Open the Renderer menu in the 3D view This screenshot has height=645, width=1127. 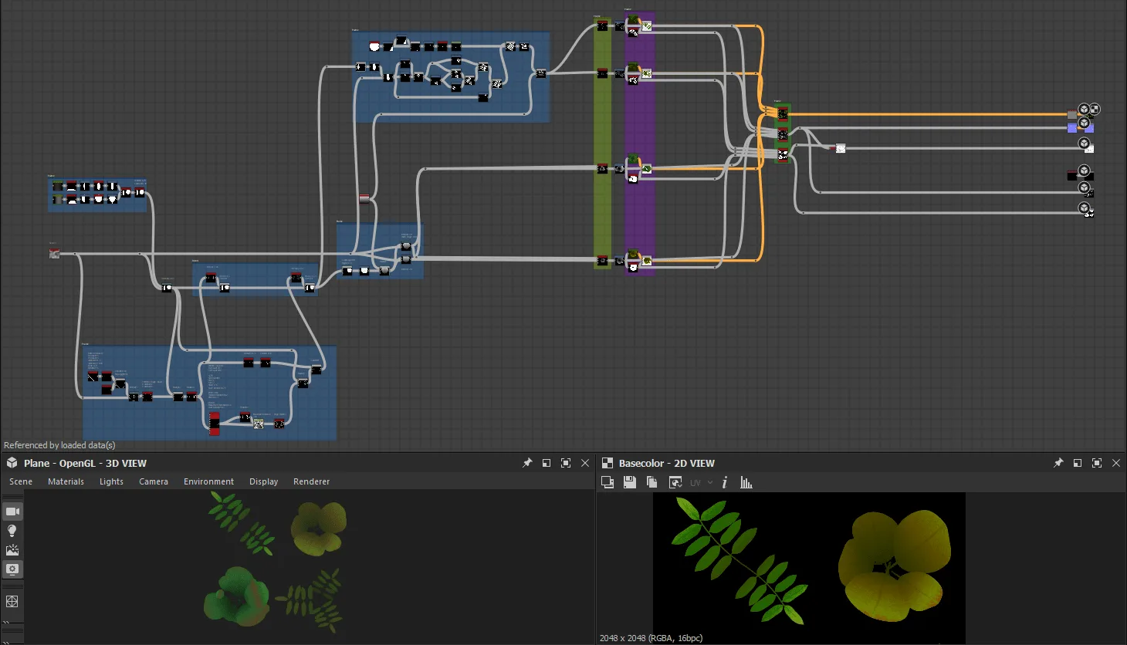tap(311, 481)
